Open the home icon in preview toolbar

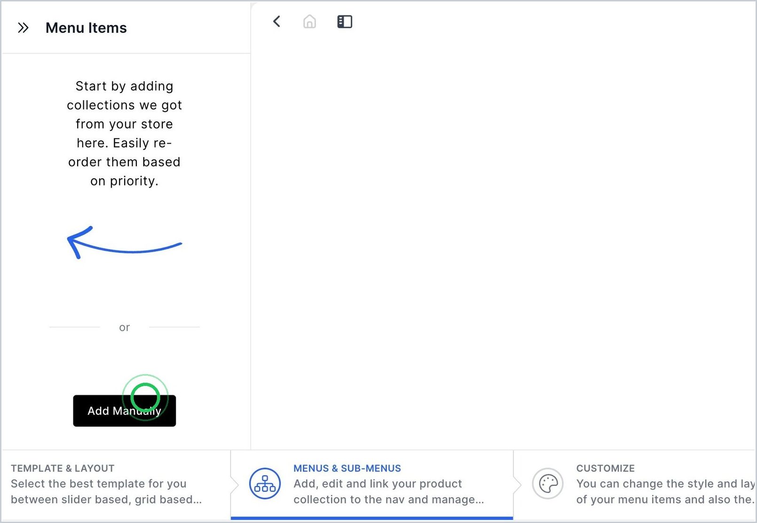click(x=309, y=22)
